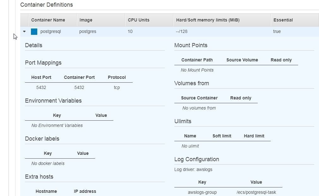The image size is (319, 196).
Task: Click the Source Volume column header
Action: point(242,60)
